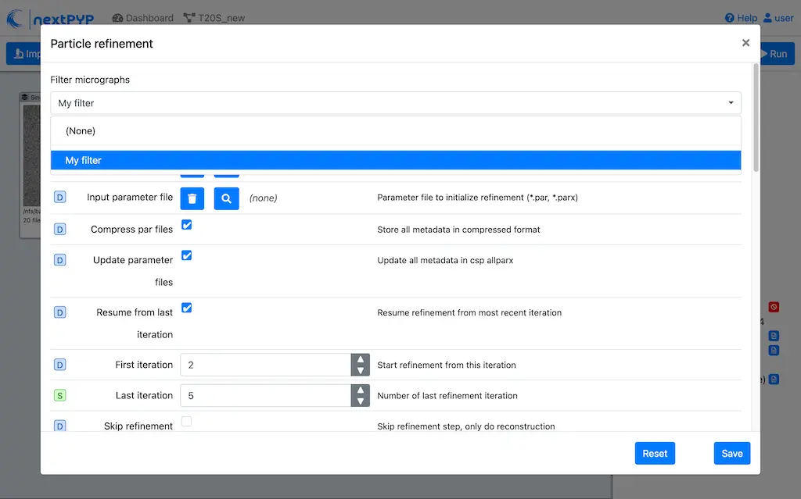The image size is (801, 499).
Task: Click the D badge beside First iteration
Action: click(x=60, y=365)
